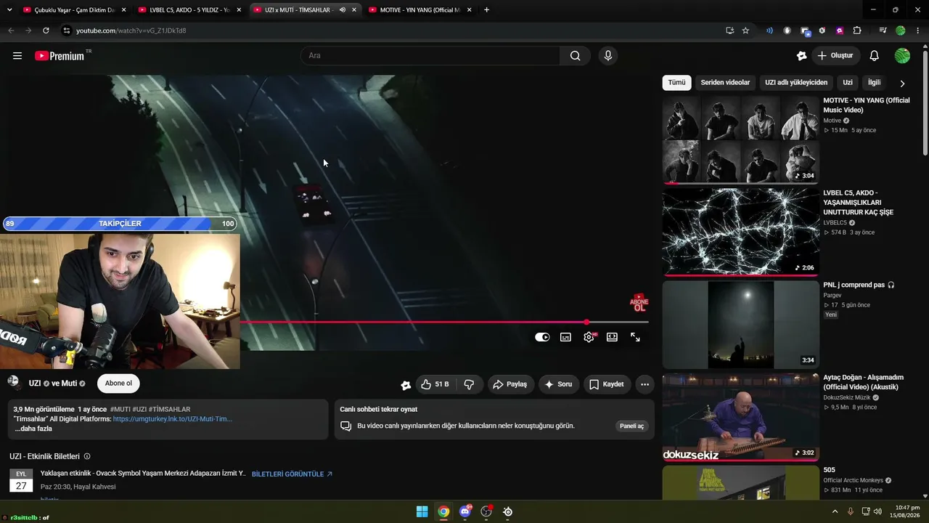Select the "İlgili" filter chip
Screen dimensions: 929x523
pos(874,83)
